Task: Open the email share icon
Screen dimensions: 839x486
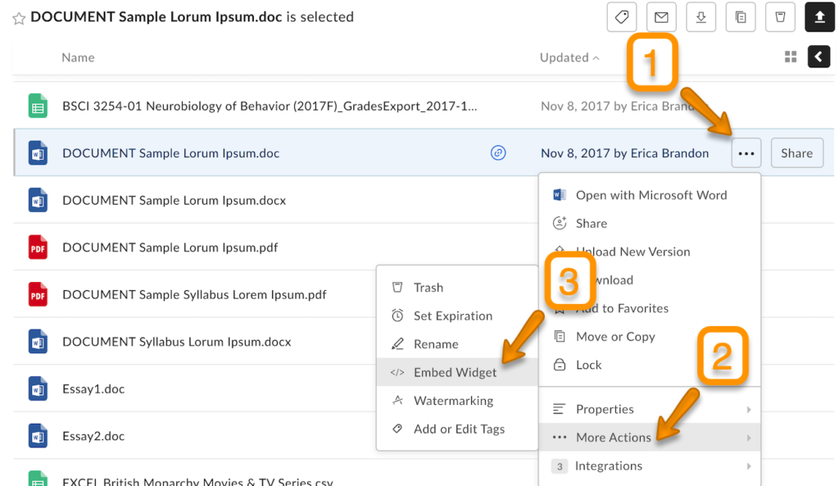Action: click(661, 16)
